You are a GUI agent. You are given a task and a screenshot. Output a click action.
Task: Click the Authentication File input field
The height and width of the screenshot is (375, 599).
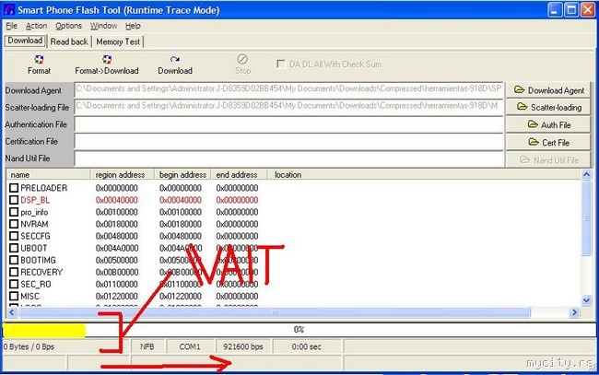[288, 124]
